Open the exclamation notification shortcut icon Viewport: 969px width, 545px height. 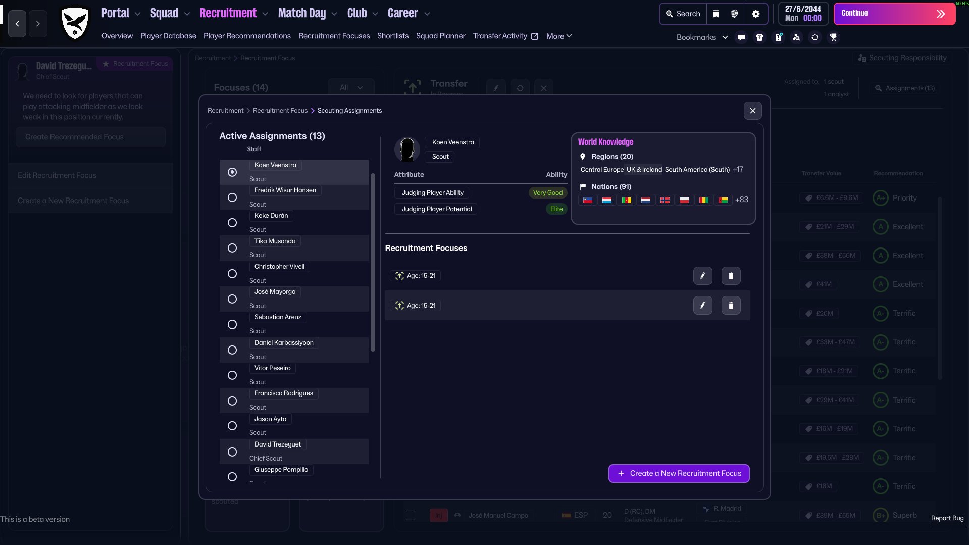(x=778, y=37)
